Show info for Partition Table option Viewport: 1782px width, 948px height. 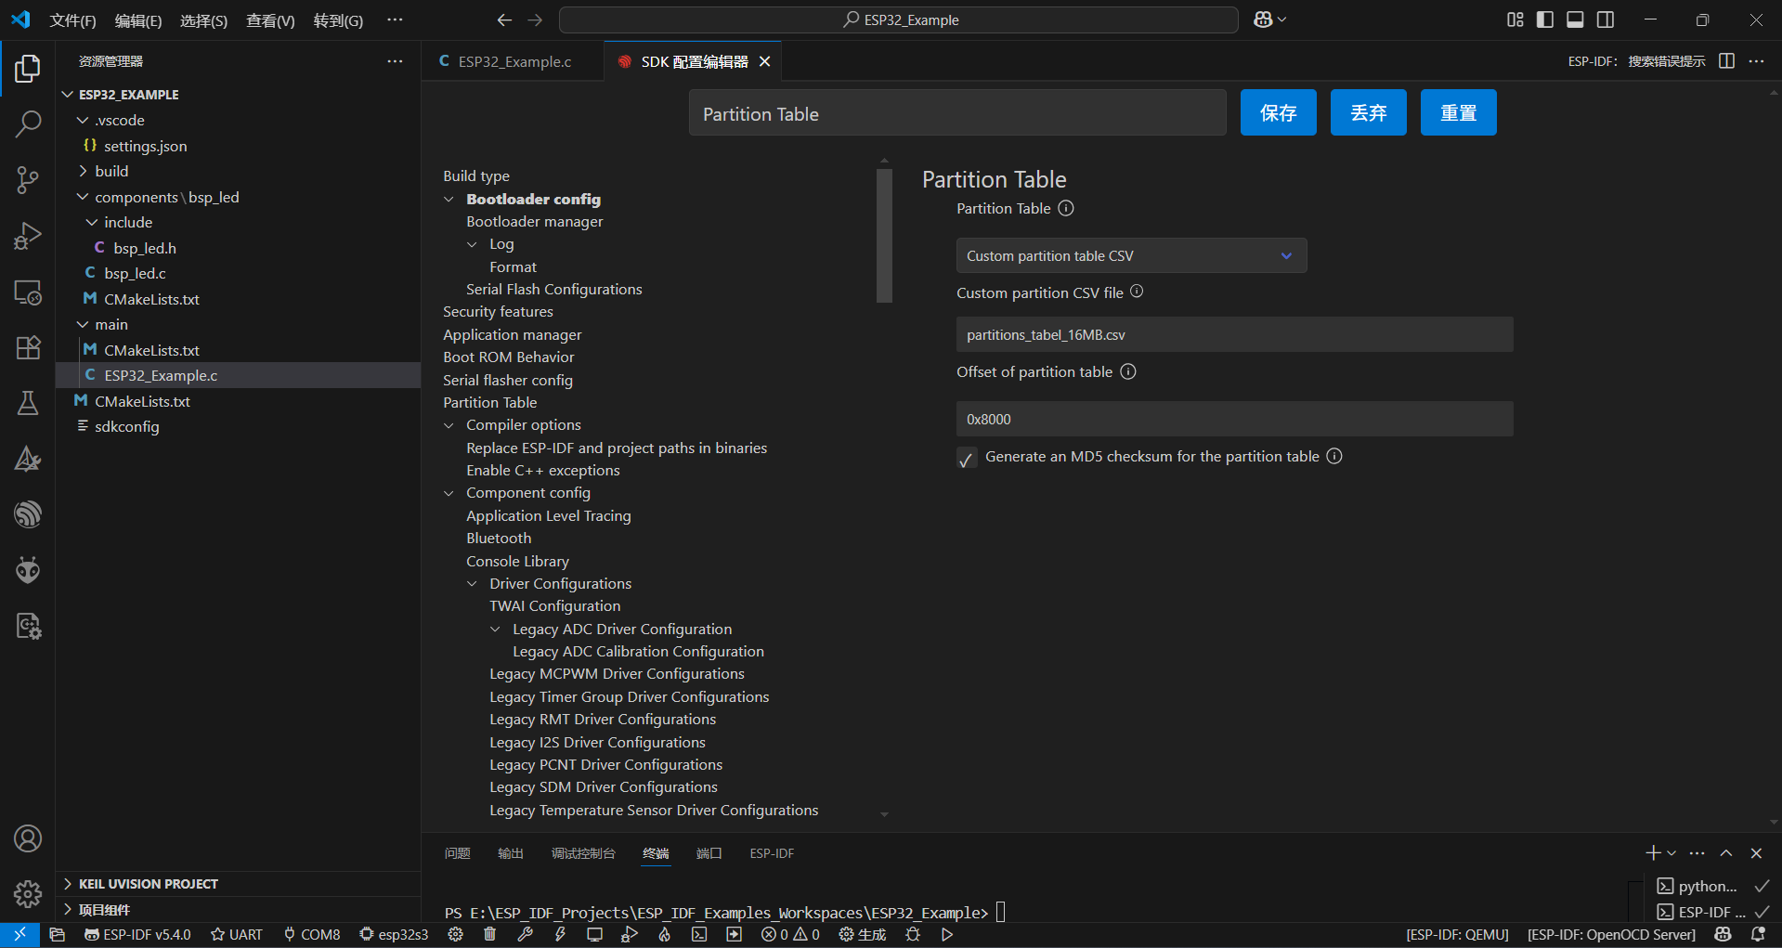tap(1066, 208)
